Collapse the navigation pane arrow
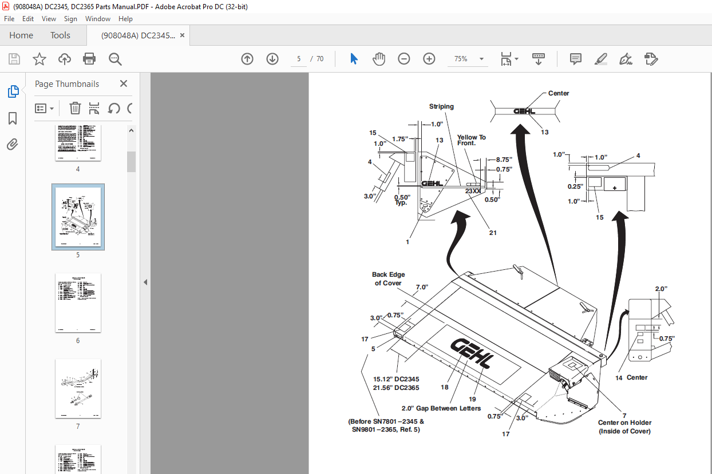 point(145,282)
